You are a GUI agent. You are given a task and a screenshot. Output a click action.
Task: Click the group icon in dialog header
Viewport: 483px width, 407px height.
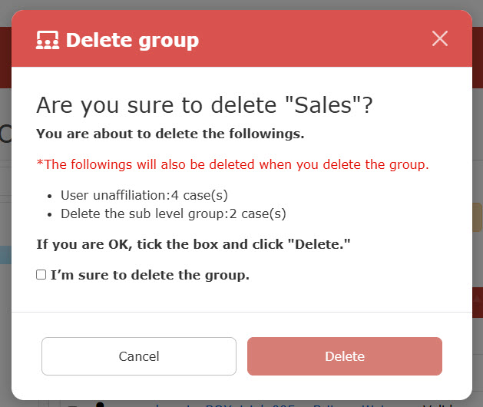point(48,40)
